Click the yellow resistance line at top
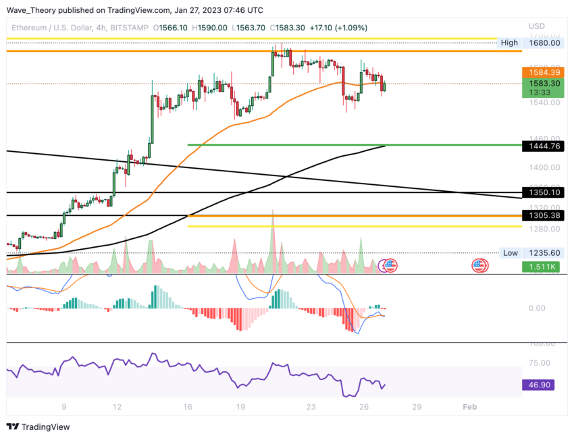The image size is (574, 438). pos(251,38)
